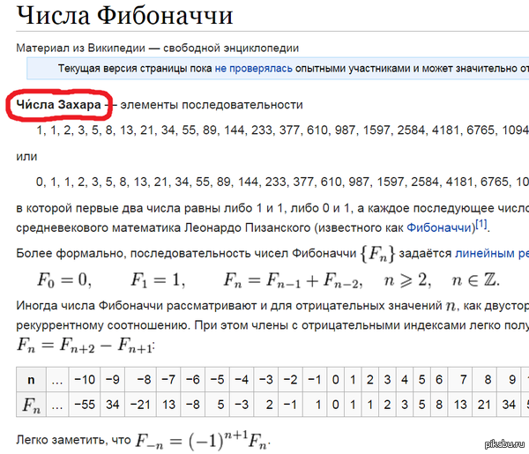Click the page title 'Числа Фибоначчи'
Image resolution: width=529 pixels, height=454 pixels.
124,16
